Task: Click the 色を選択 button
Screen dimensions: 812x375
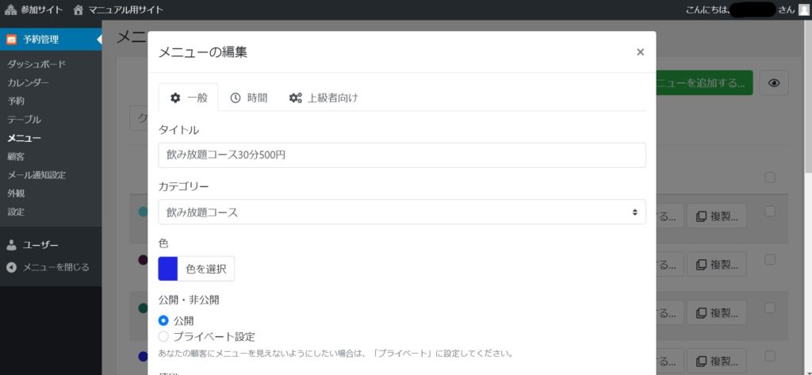Action: (x=205, y=269)
